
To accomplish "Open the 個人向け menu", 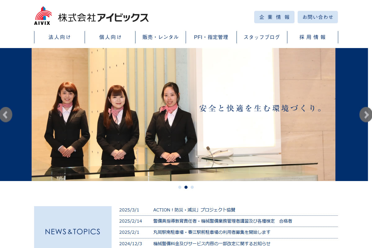I will click(x=110, y=37).
